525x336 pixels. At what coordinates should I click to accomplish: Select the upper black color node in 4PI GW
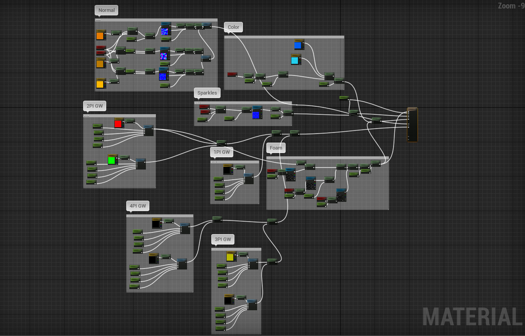click(x=157, y=223)
